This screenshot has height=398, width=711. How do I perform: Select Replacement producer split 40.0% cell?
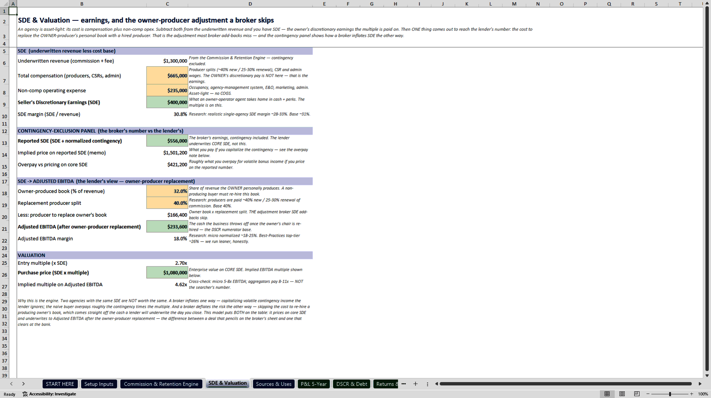167,203
